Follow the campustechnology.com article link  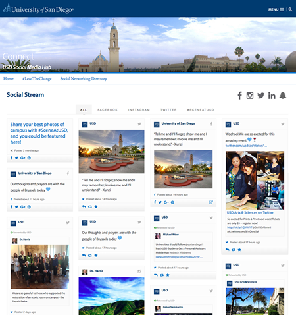pyautogui.click(x=179, y=256)
